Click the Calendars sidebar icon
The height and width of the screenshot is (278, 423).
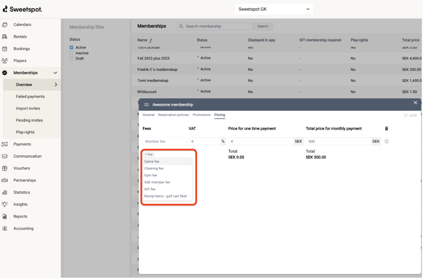point(5,25)
